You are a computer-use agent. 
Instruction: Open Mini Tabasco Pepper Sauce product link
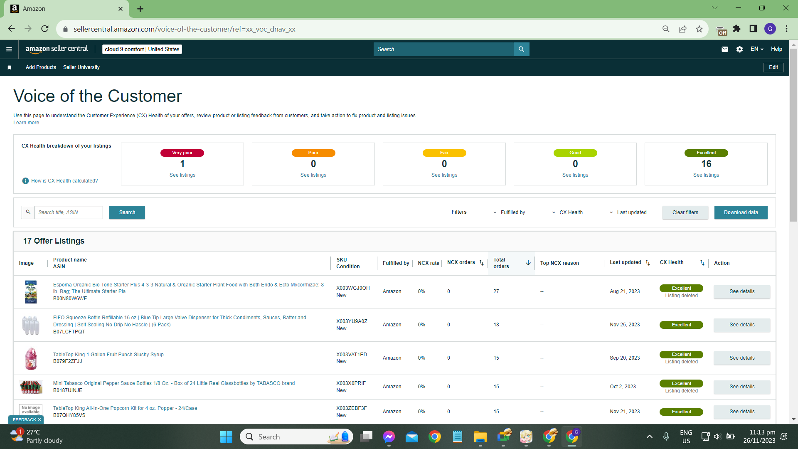coord(174,383)
